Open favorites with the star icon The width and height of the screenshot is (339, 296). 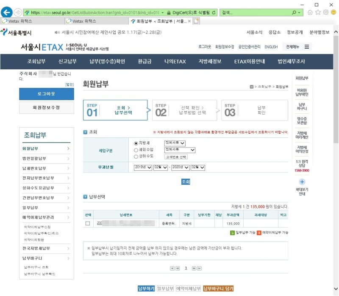(x=318, y=12)
